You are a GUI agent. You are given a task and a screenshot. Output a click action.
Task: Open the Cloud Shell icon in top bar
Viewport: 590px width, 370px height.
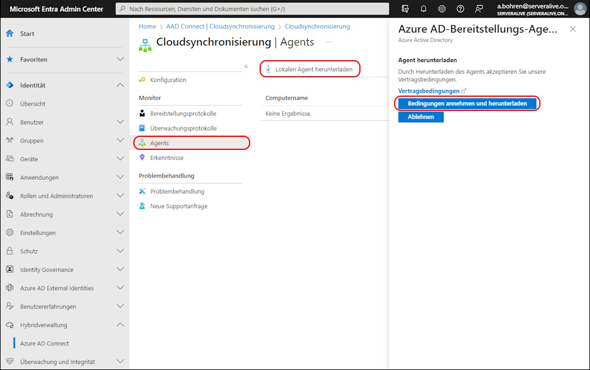[x=405, y=9]
